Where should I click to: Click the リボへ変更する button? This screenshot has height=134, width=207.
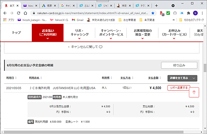coord(179,88)
